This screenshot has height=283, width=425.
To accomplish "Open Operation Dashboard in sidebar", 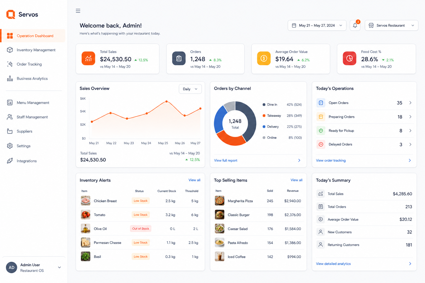I will (33, 36).
